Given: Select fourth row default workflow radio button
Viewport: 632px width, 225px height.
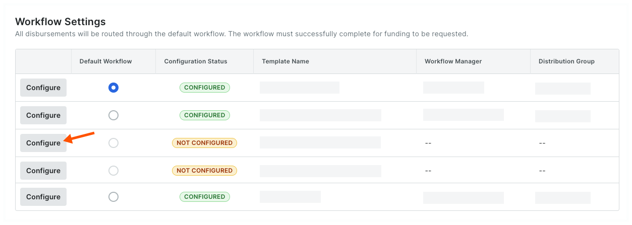Looking at the screenshot, I should tap(113, 171).
